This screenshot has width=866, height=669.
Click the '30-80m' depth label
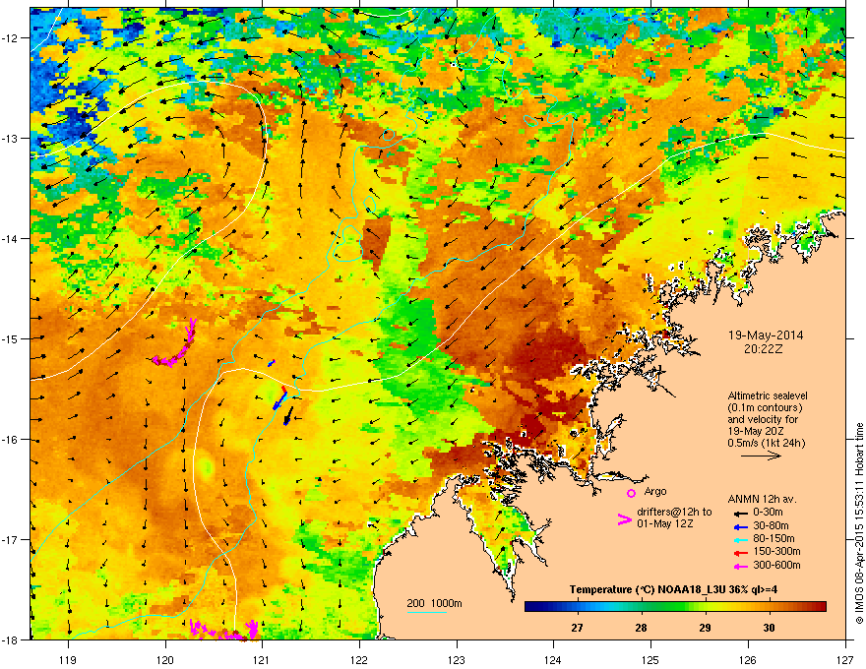771,525
